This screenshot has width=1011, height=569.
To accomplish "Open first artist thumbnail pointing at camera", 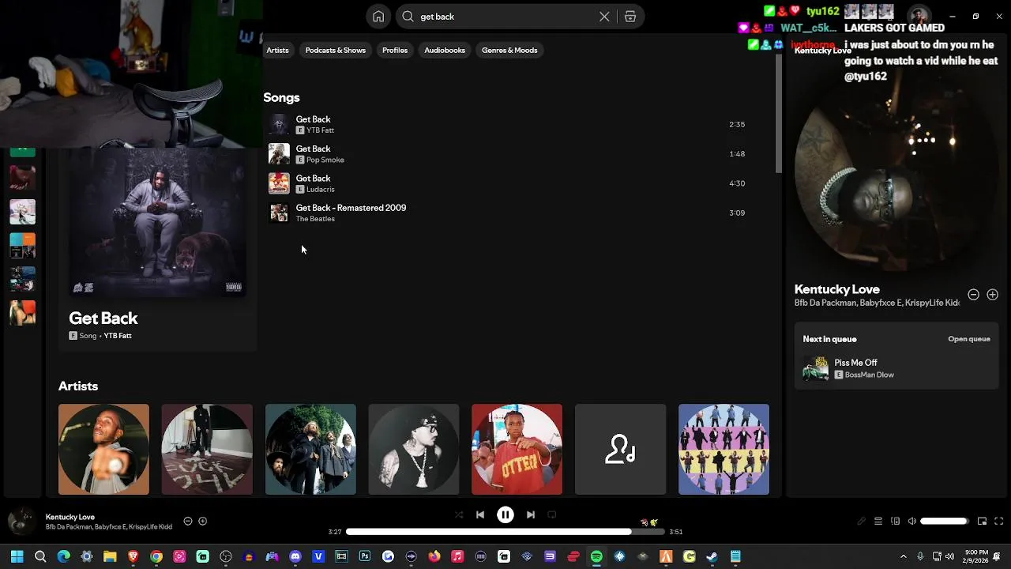I will (x=103, y=450).
